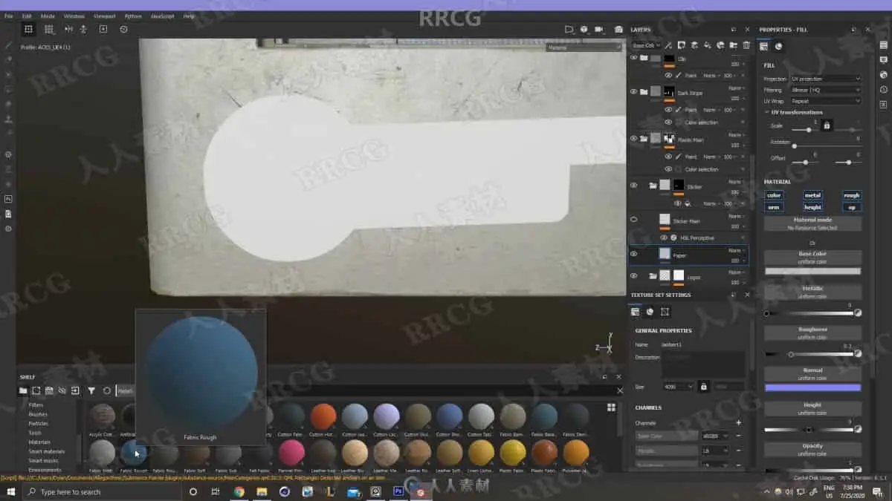Image resolution: width=892 pixels, height=501 pixels.
Task: Select Smart materials shelf category
Action: click(46, 451)
